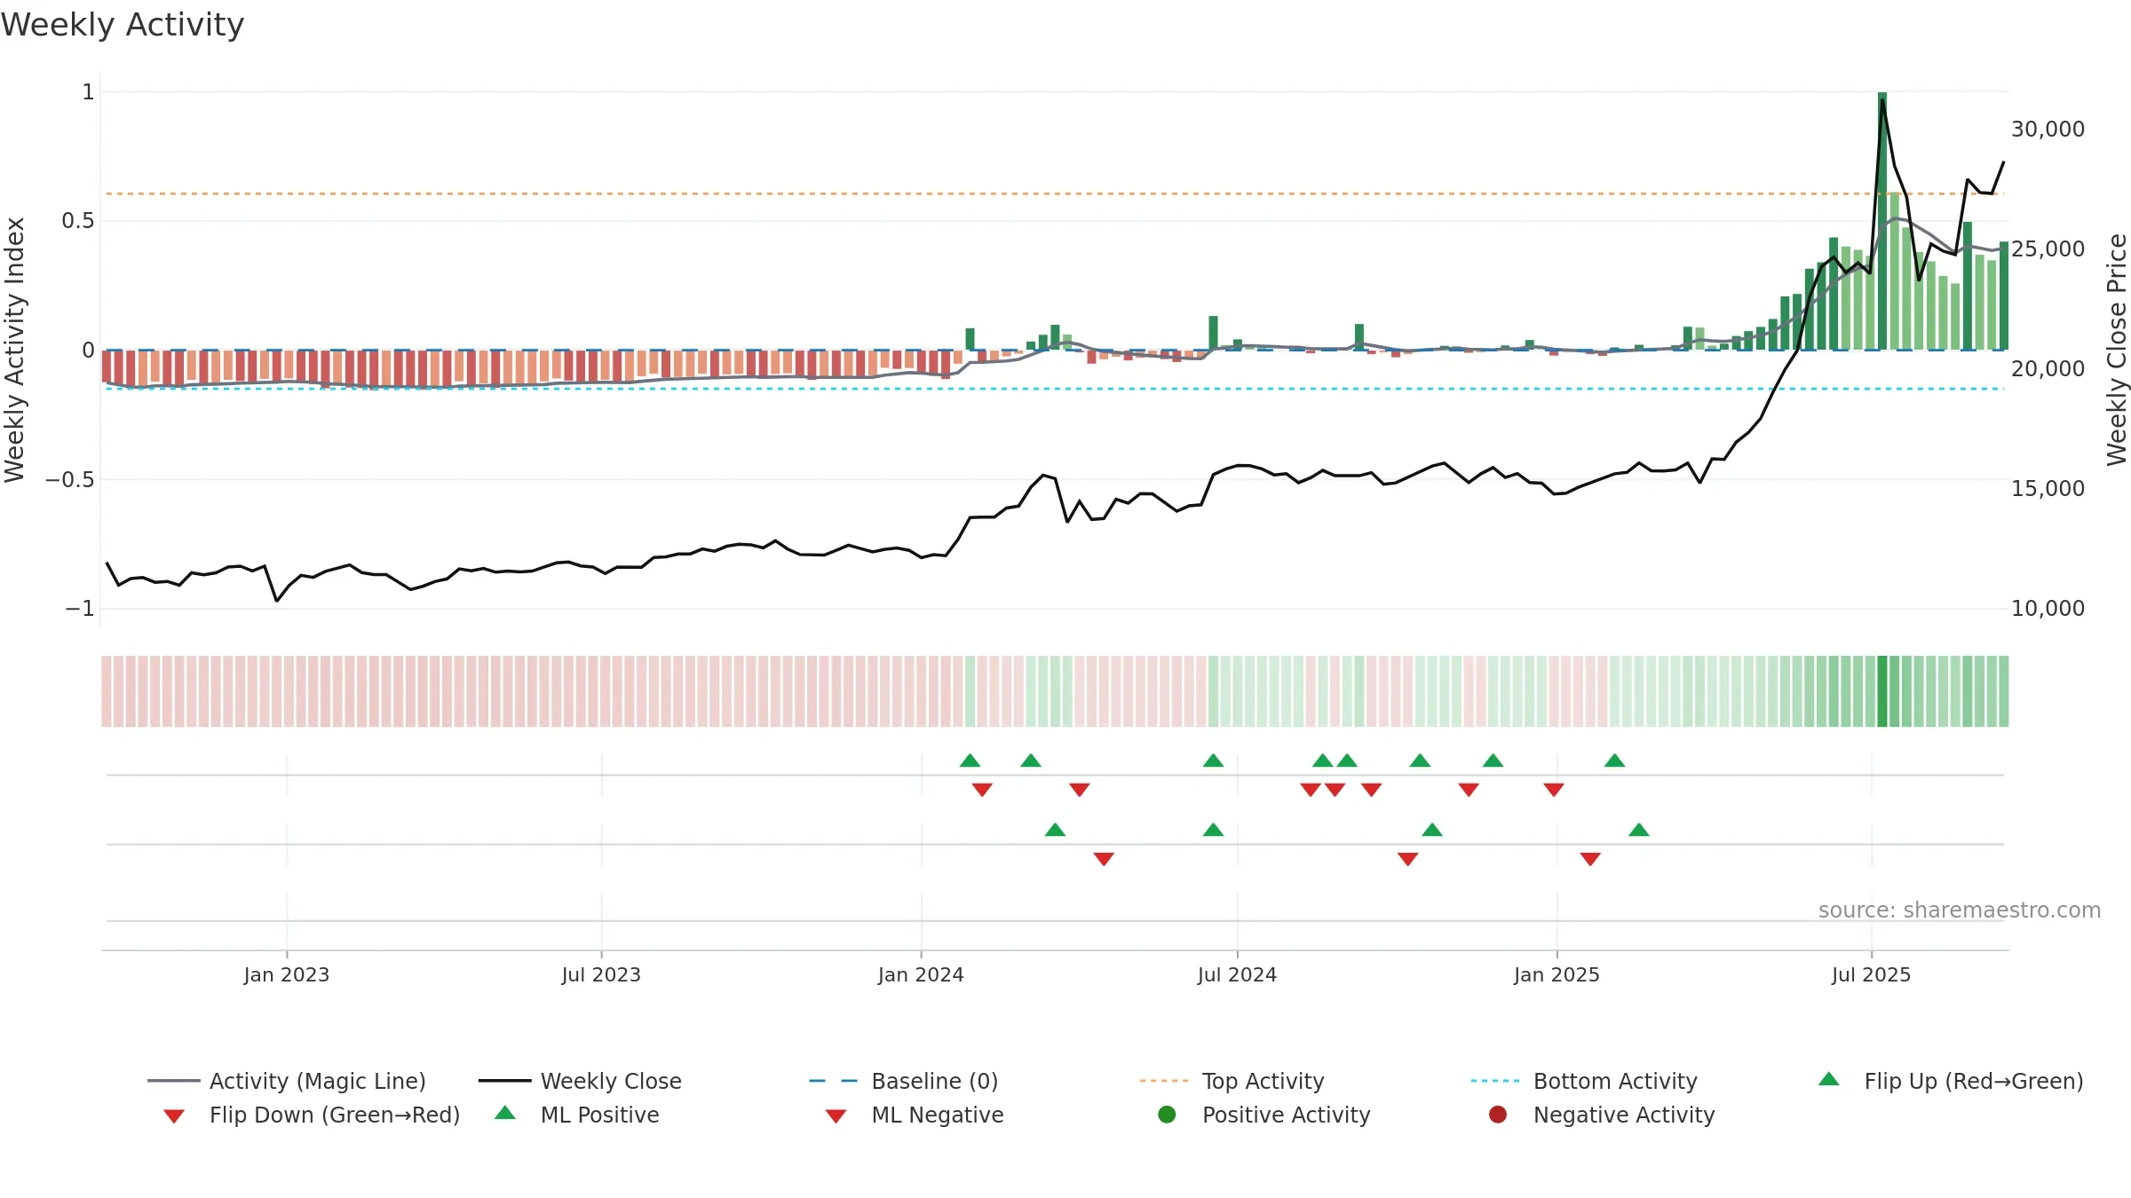Click the 20,000 price axis label
This screenshot has height=1198, width=2131.
pyautogui.click(x=2048, y=369)
